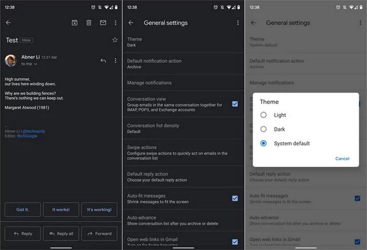This screenshot has width=367, height=250.
Task: Tap 'General settings' title in middle screen
Action: pyautogui.click(x=166, y=23)
